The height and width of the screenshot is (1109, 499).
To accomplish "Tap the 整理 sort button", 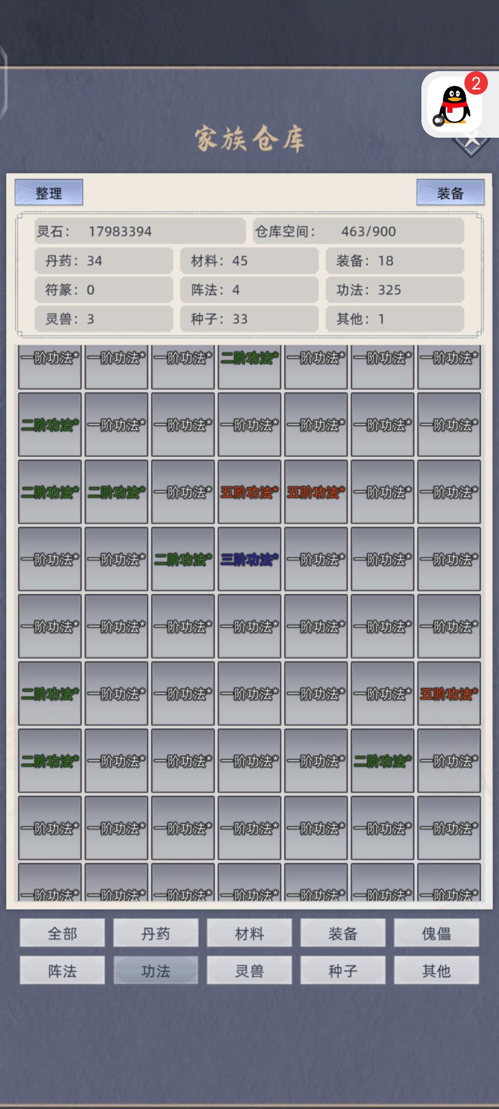I will click(49, 192).
